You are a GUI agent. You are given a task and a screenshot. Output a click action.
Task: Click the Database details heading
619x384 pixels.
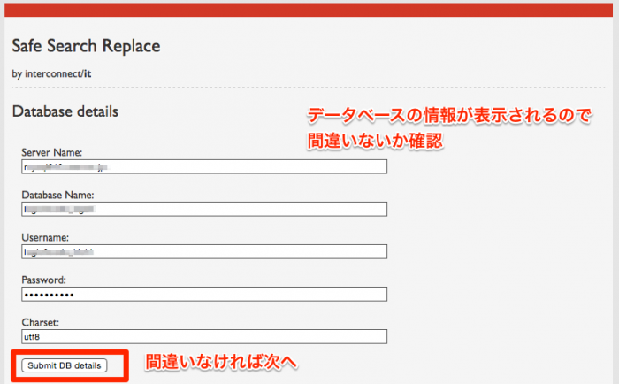[65, 112]
